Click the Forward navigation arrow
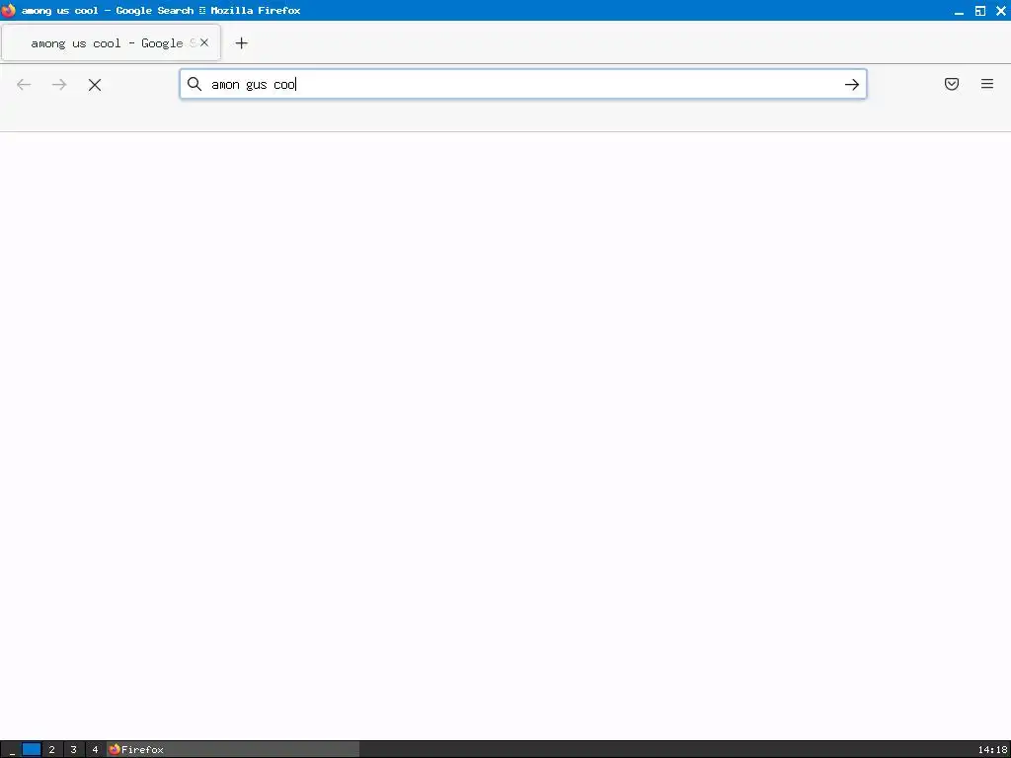The image size is (1011, 758). 59,85
